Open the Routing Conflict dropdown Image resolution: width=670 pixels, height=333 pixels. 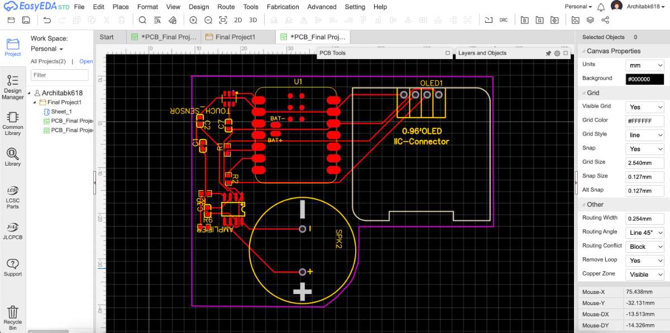(x=645, y=246)
